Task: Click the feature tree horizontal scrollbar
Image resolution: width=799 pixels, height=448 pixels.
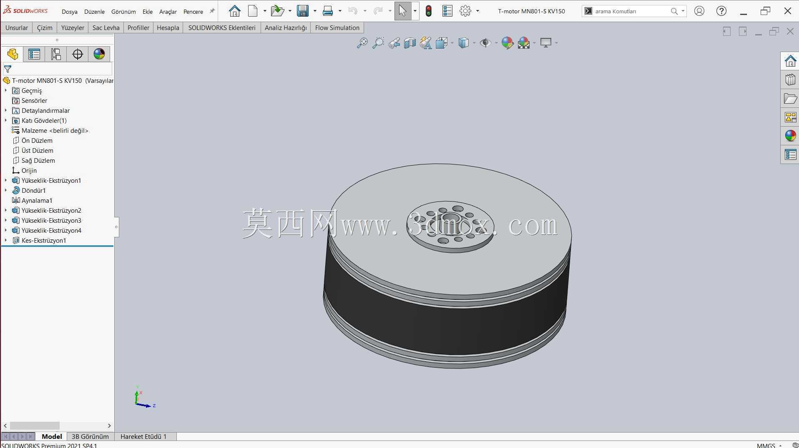Action: [35, 426]
